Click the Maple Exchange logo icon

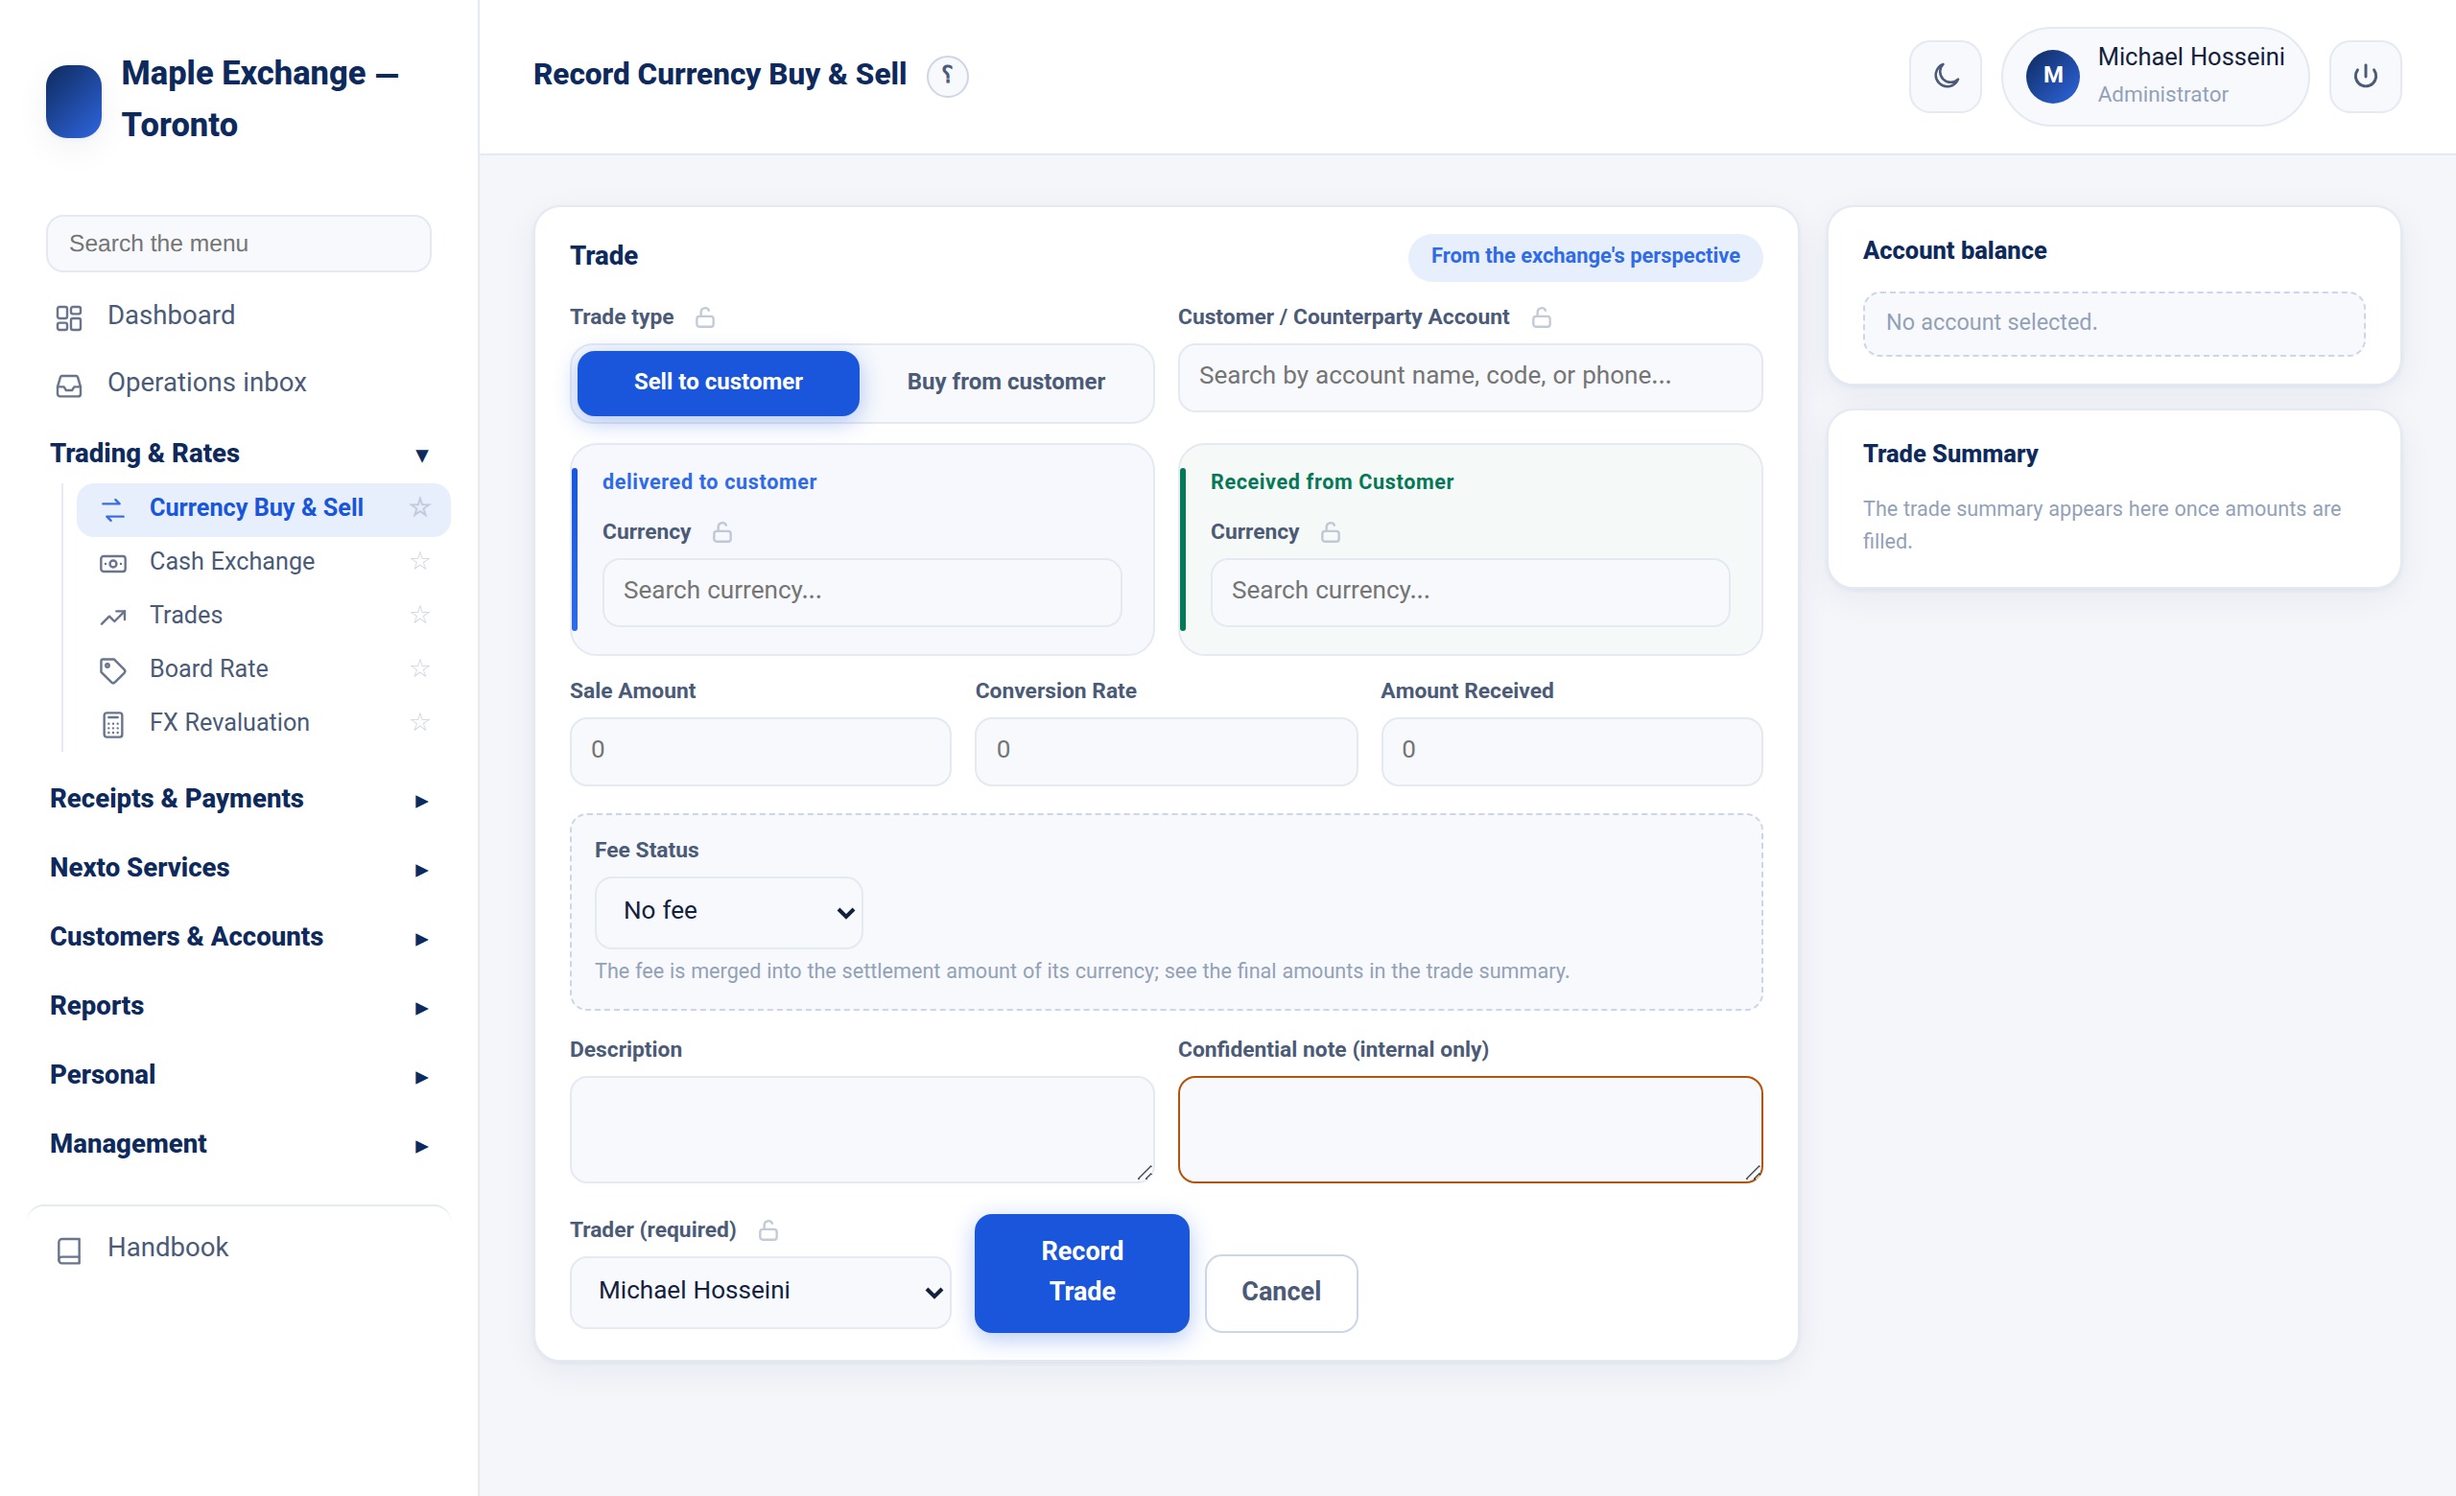74,101
